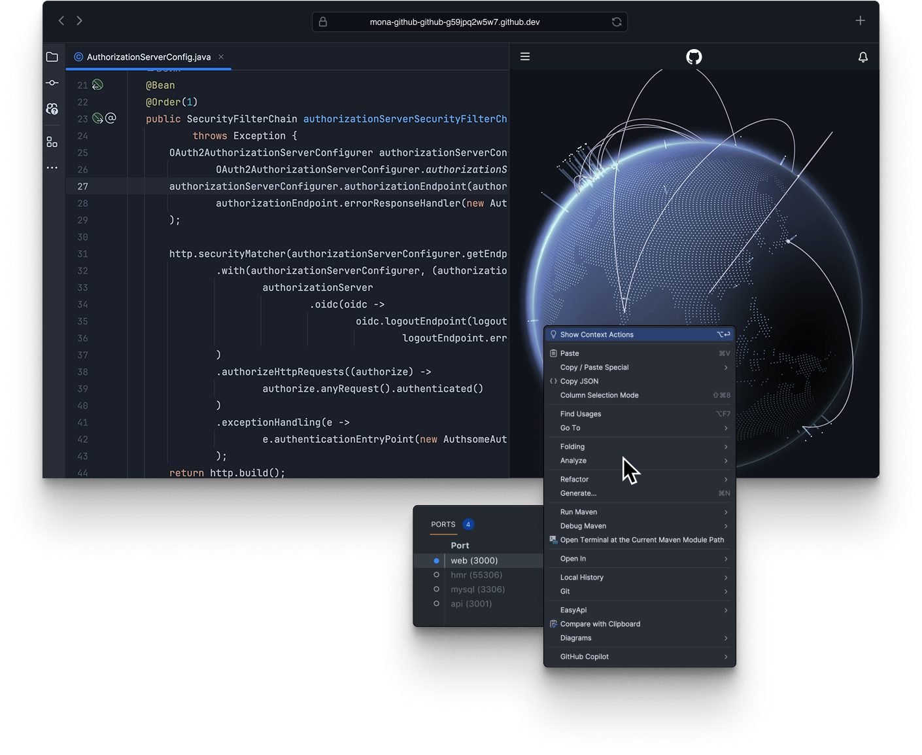Click the GitHub logo in the header
The width and height of the screenshot is (922, 755).
click(693, 56)
